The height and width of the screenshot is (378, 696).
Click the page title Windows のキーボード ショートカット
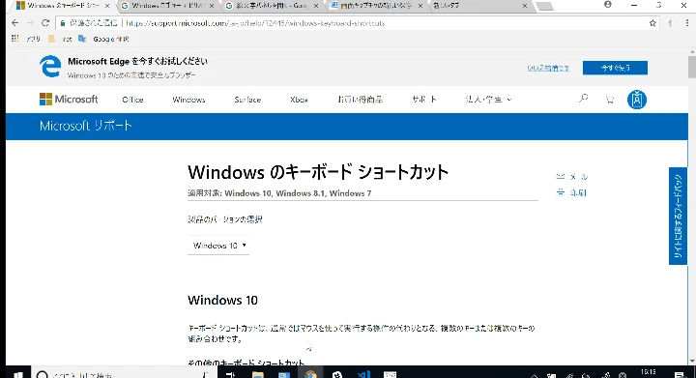click(x=318, y=172)
